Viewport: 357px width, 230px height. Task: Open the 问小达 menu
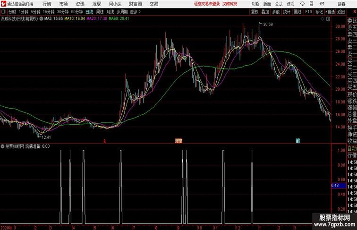point(115,4)
